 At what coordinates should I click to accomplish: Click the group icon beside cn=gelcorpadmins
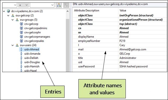click(x=21, y=28)
